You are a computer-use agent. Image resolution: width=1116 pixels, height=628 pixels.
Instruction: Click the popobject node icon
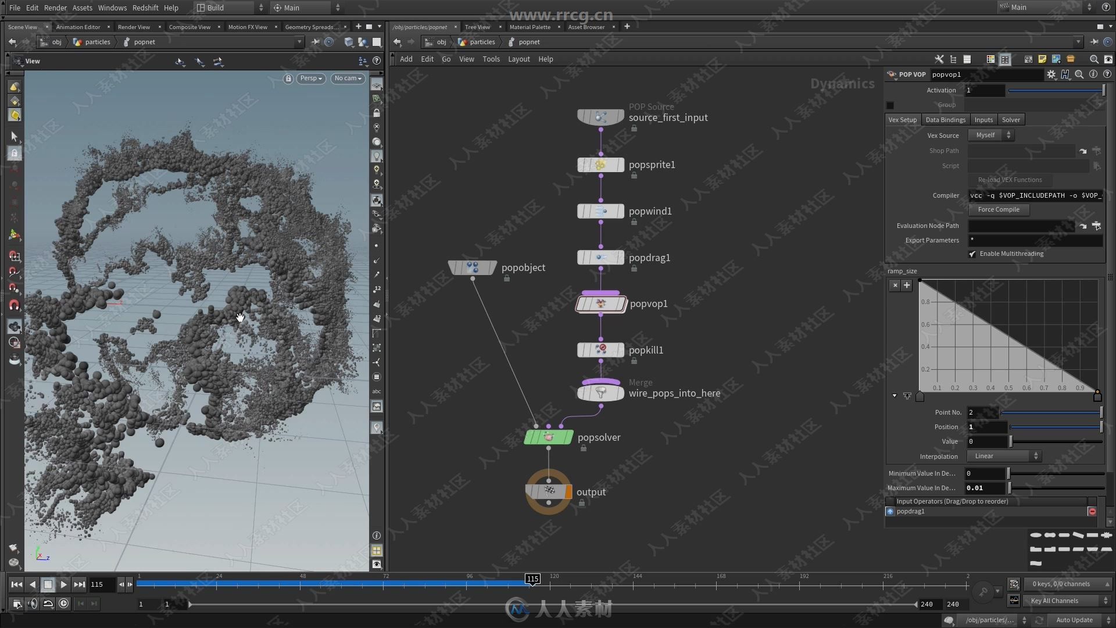(x=473, y=267)
